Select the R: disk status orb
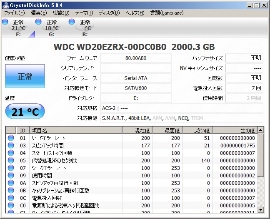 72,22
